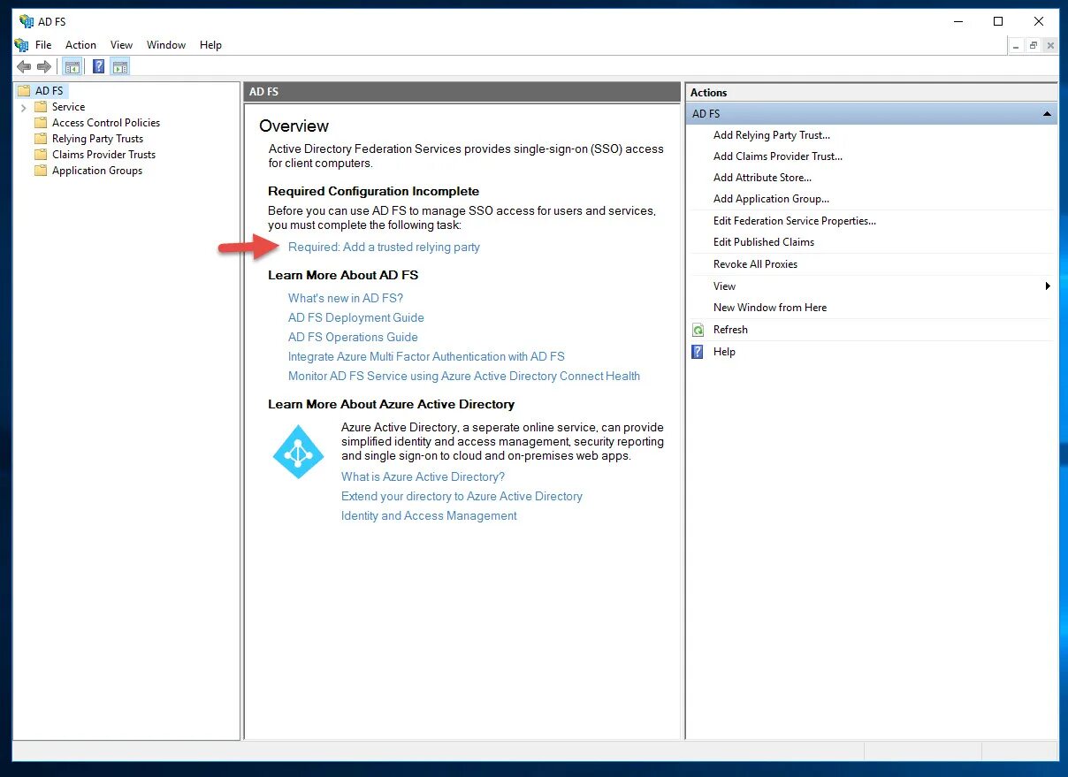
Task: Open Extend your directory to Azure AD link
Action: (462, 497)
